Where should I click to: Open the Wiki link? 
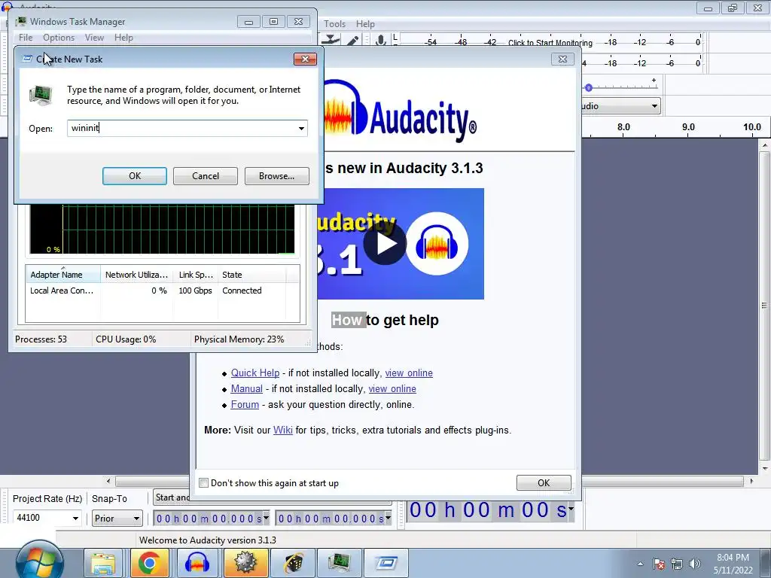point(283,430)
